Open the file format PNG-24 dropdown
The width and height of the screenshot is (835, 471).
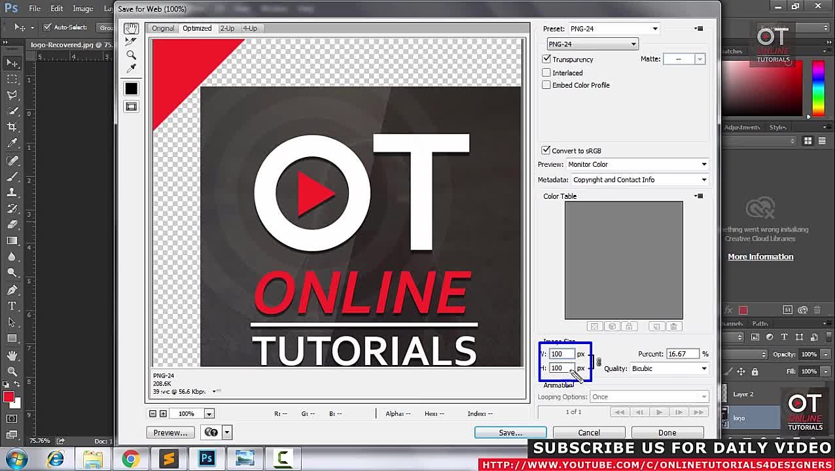[592, 44]
